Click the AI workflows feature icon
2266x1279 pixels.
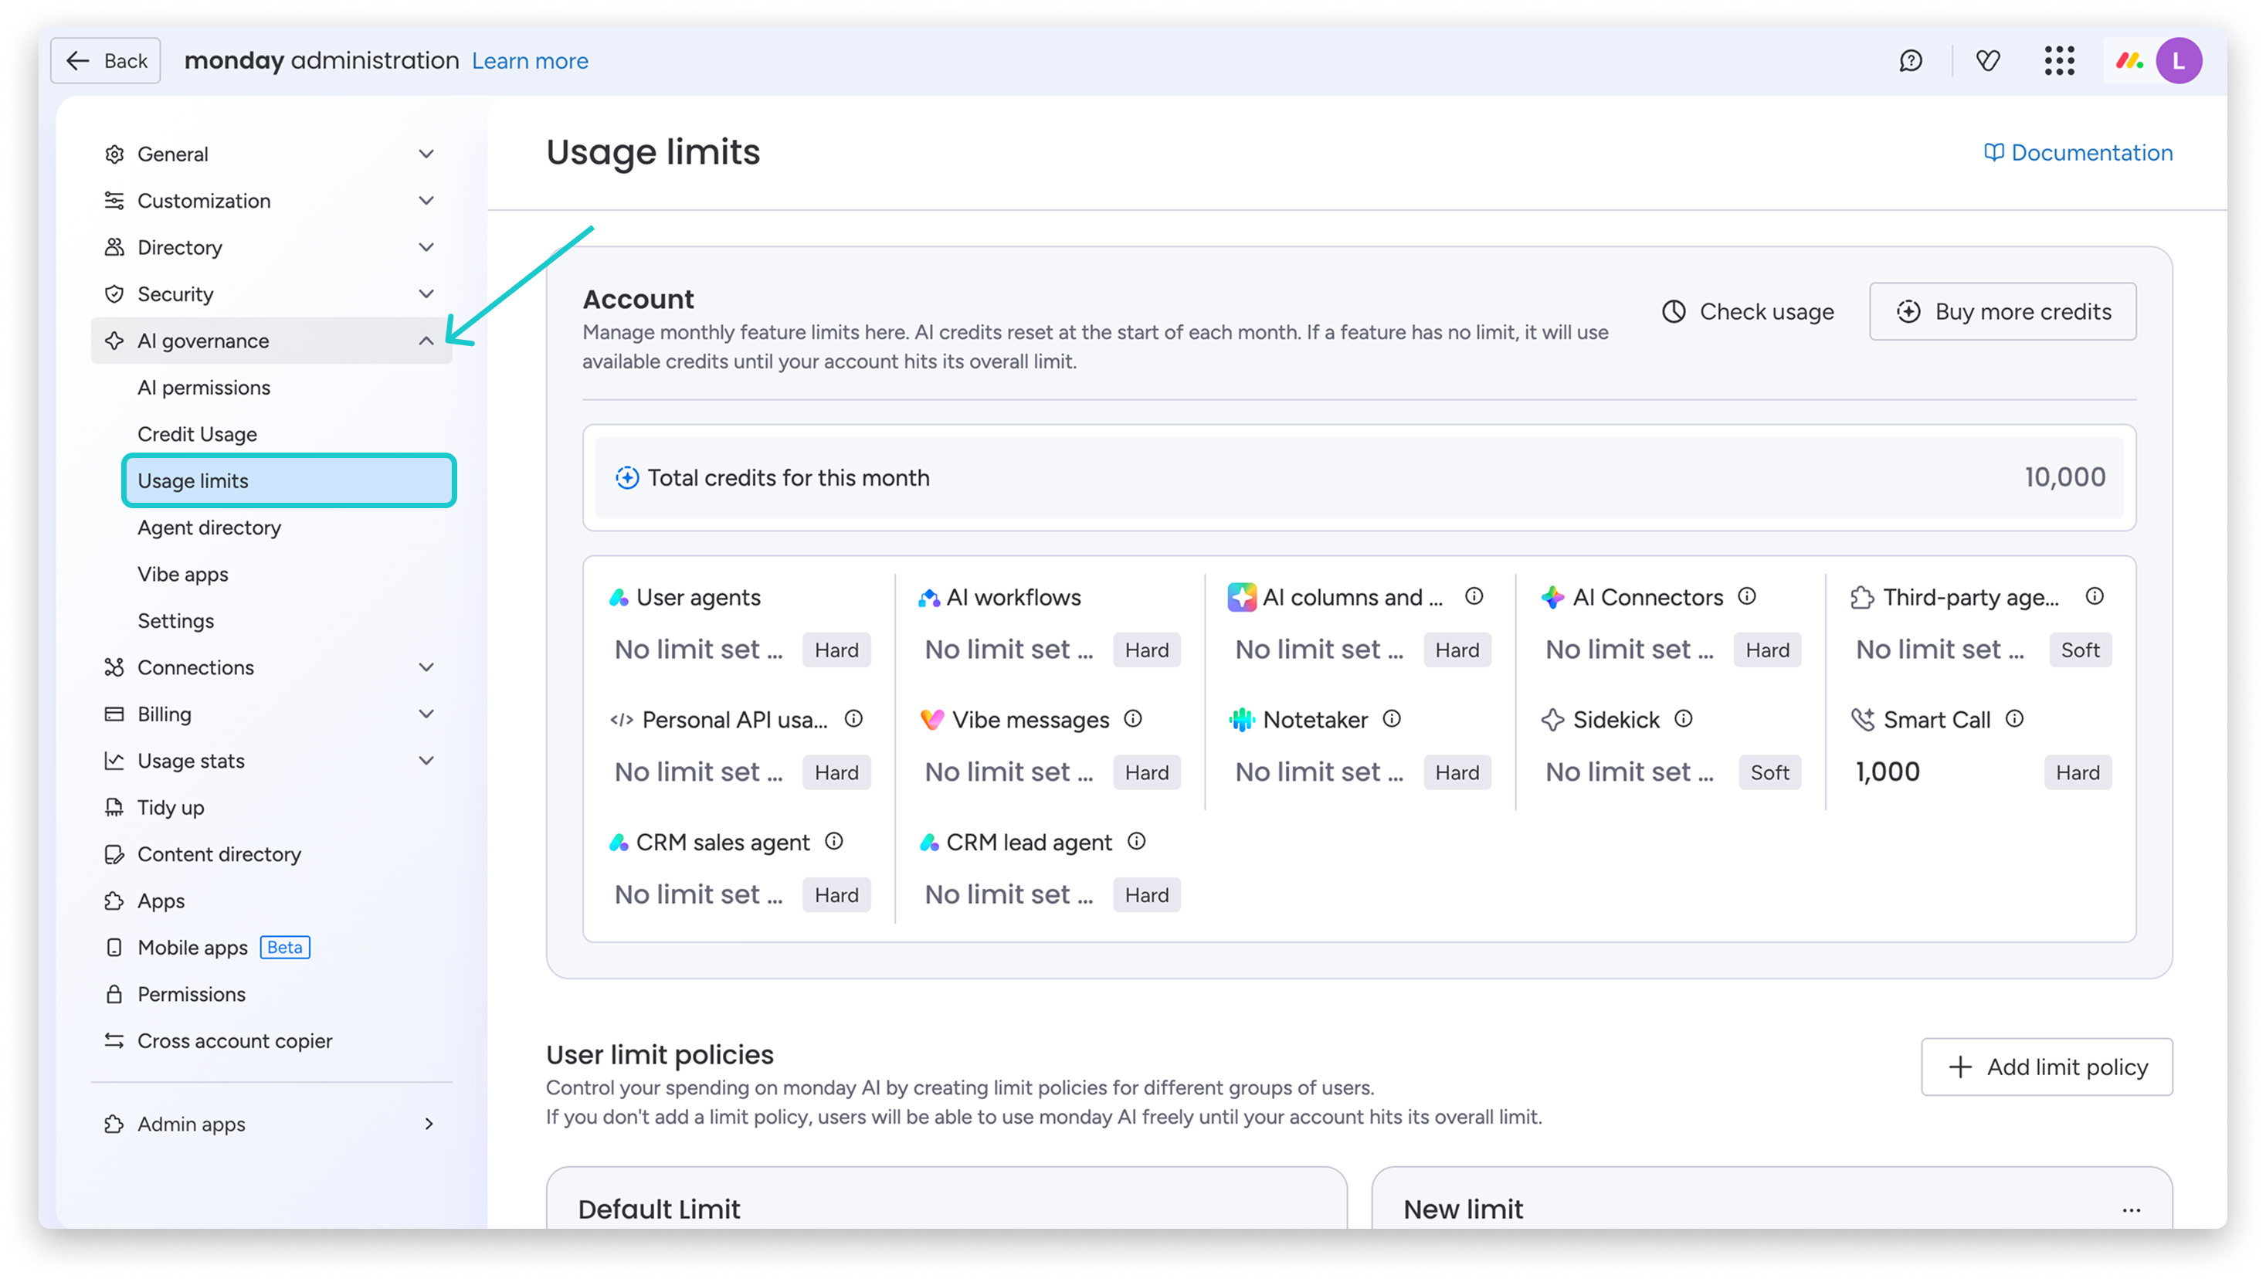click(929, 597)
